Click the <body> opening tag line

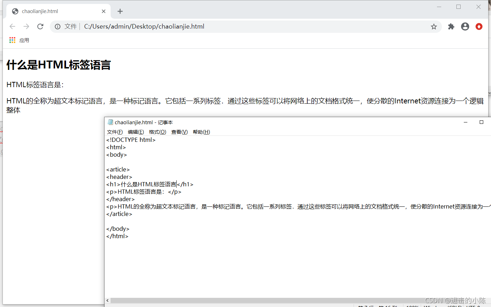pyautogui.click(x=117, y=155)
